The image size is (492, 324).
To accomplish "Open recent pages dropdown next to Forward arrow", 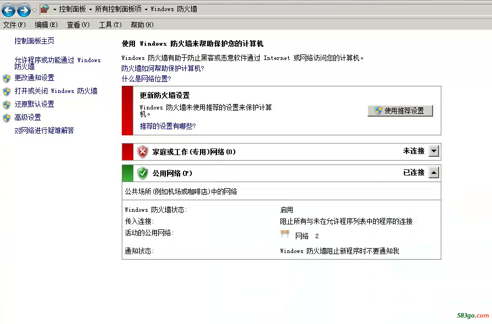I will click(x=35, y=10).
